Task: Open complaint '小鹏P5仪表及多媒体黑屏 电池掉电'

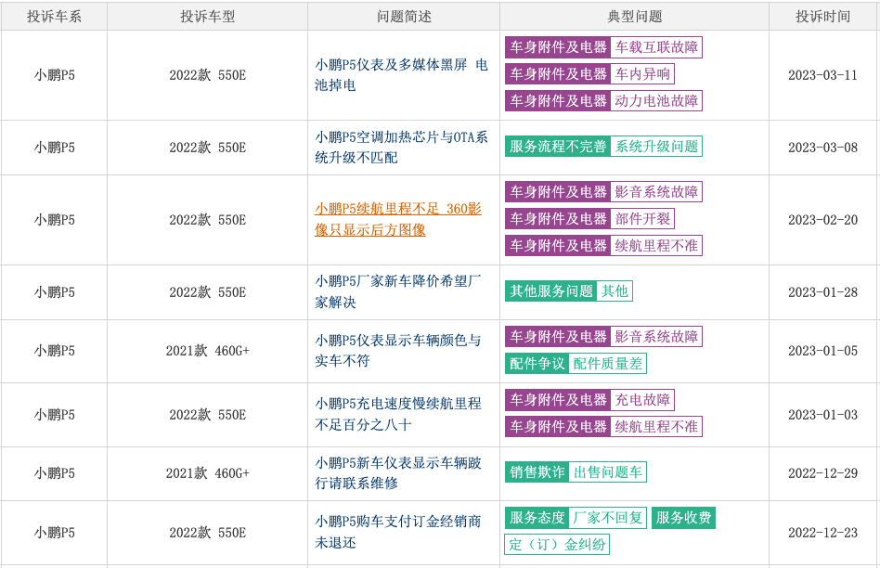Action: pyautogui.click(x=401, y=74)
